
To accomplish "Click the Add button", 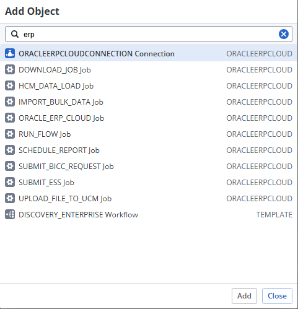I will coord(244,296).
